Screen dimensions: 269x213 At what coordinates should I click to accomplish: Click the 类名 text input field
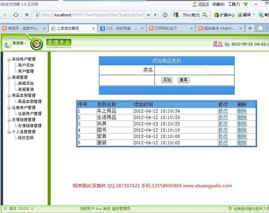pos(184,70)
